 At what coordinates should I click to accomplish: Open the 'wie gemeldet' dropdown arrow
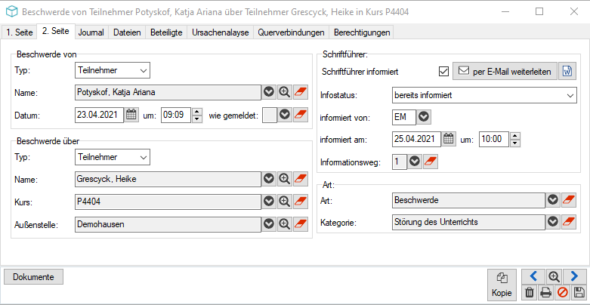(285, 115)
